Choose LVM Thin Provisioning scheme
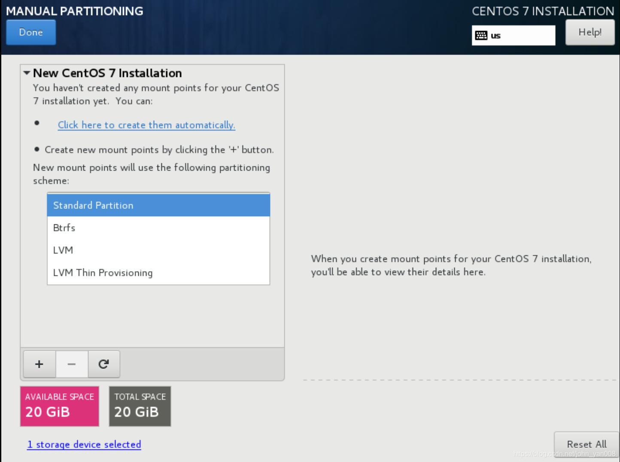Viewport: 620px width, 462px height. [x=158, y=272]
